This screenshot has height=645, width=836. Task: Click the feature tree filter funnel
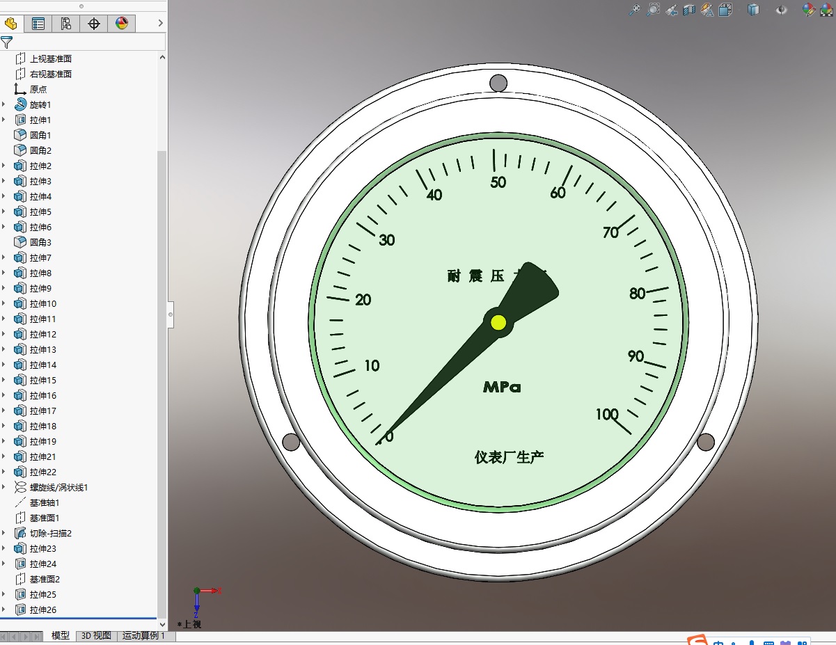coord(7,42)
